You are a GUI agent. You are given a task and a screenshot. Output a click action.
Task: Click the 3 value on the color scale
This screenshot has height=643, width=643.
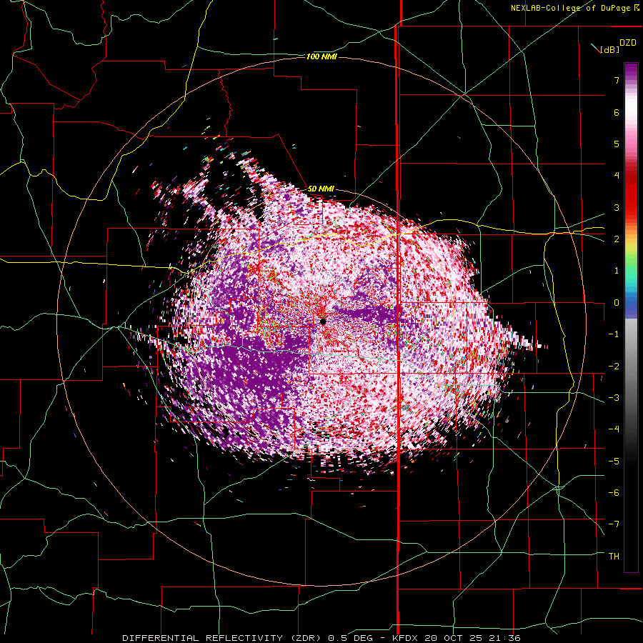pyautogui.click(x=617, y=207)
